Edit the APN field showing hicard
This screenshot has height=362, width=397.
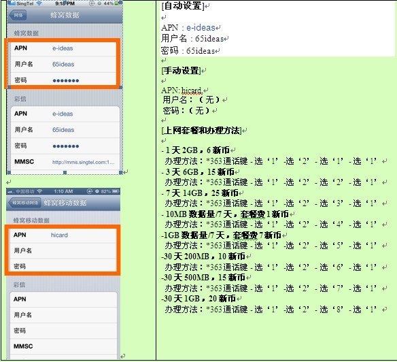pos(63,235)
